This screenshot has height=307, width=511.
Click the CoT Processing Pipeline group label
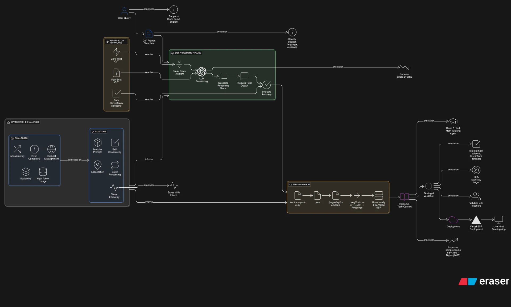pyautogui.click(x=186, y=53)
